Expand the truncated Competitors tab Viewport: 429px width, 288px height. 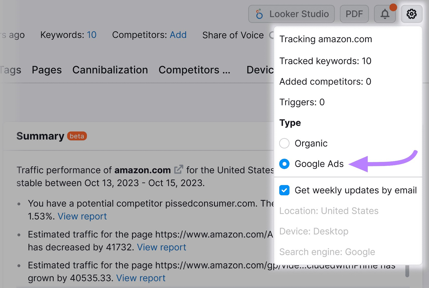pyautogui.click(x=195, y=70)
